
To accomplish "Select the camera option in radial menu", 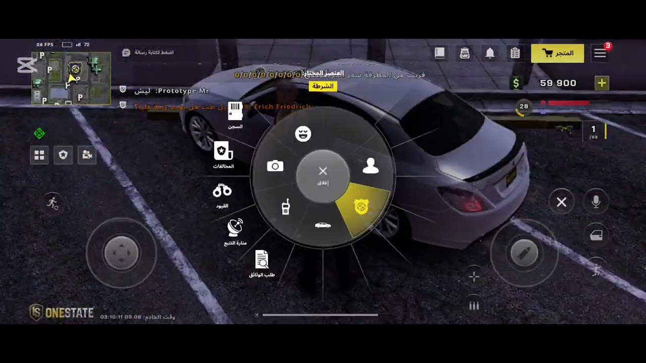I will (x=275, y=166).
